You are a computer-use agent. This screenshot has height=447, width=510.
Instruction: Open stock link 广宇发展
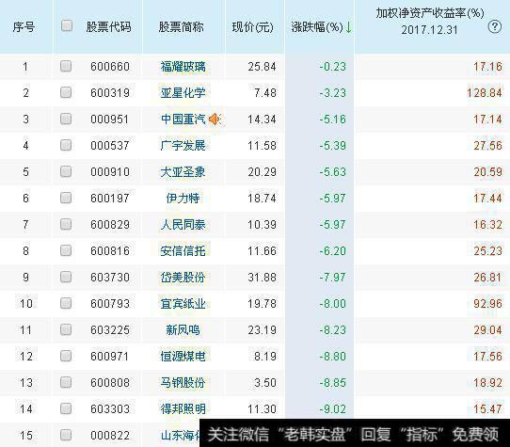183,146
